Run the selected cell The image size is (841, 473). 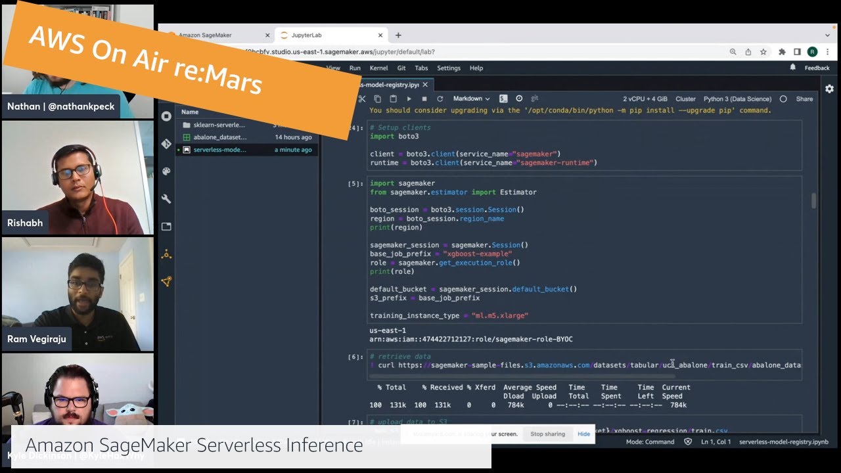(x=409, y=99)
